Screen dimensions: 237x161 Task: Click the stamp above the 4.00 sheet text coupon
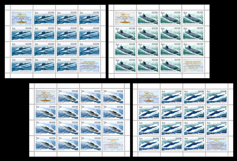coord(217,129)
